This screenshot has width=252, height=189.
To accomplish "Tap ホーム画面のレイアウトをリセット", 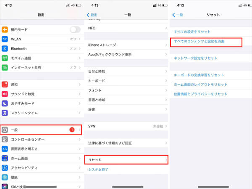I will point(200,84).
